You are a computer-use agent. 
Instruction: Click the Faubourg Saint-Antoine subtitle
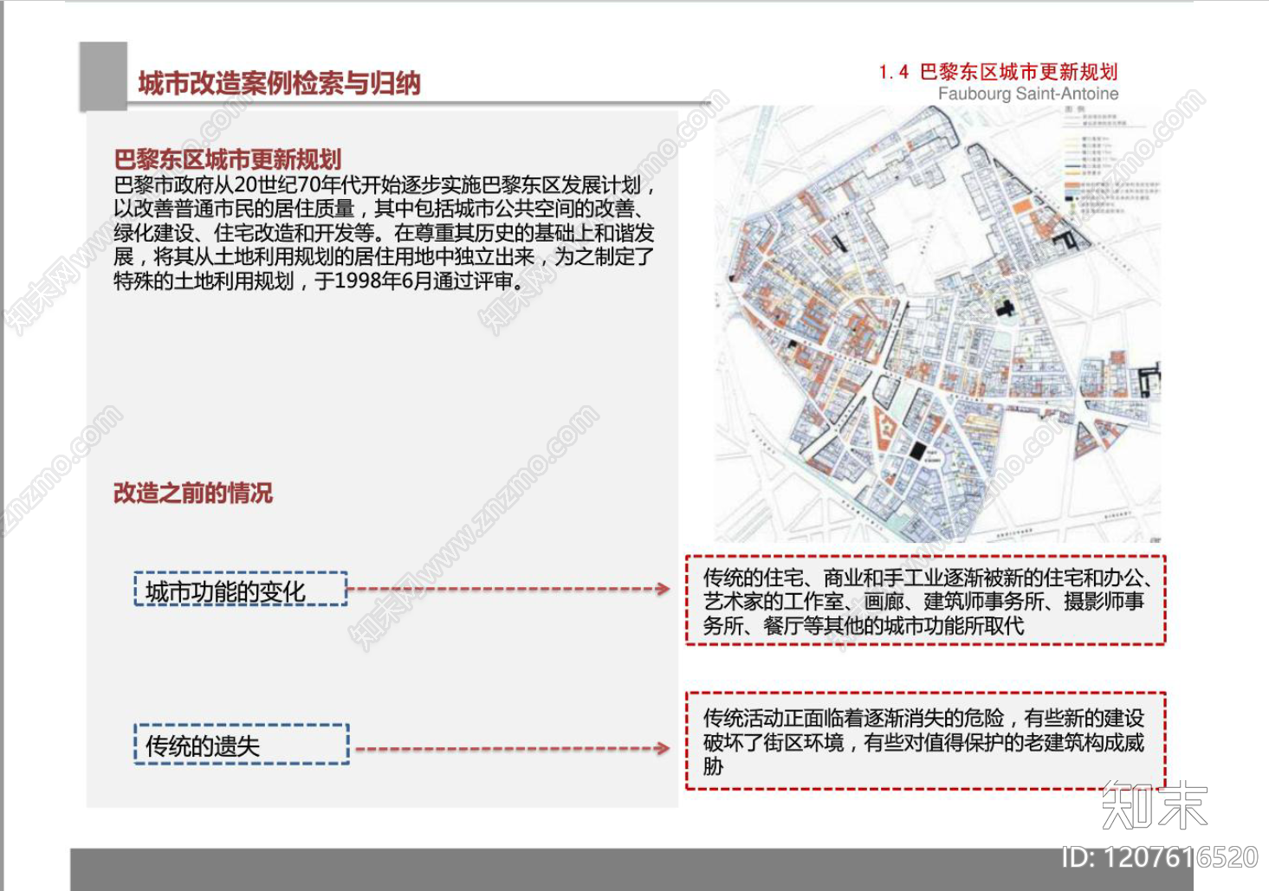1028,94
